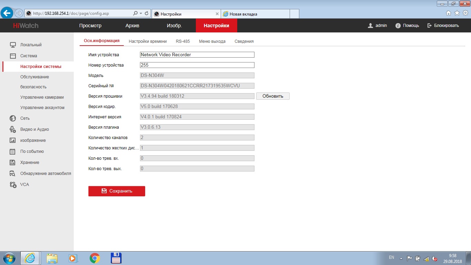Switch to Новая вкладка browser tab

click(x=255, y=14)
